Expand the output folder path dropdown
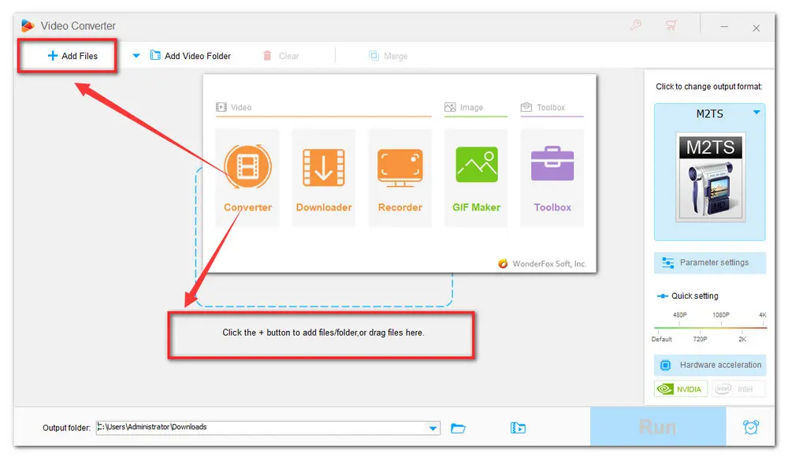Screen dimensions: 788x457 click(433, 428)
